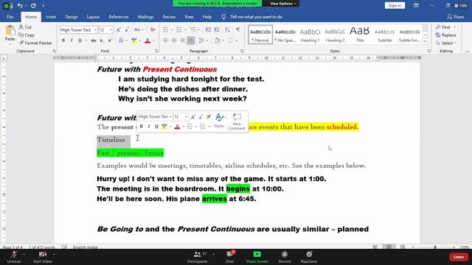Increase font size with ribbon Grow Font
The height and width of the screenshot is (265, 472).
[119, 29]
